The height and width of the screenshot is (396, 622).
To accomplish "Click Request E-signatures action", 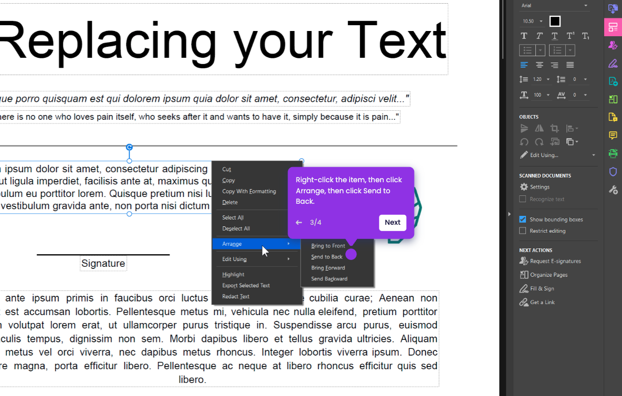I will 550,261.
